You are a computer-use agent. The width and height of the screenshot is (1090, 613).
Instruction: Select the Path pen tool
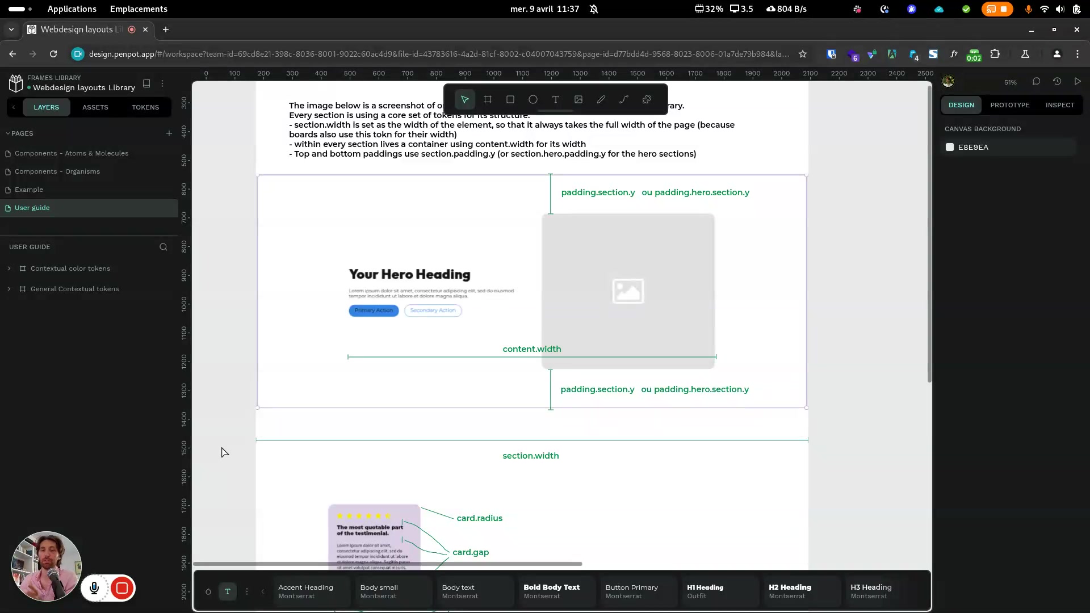point(623,99)
